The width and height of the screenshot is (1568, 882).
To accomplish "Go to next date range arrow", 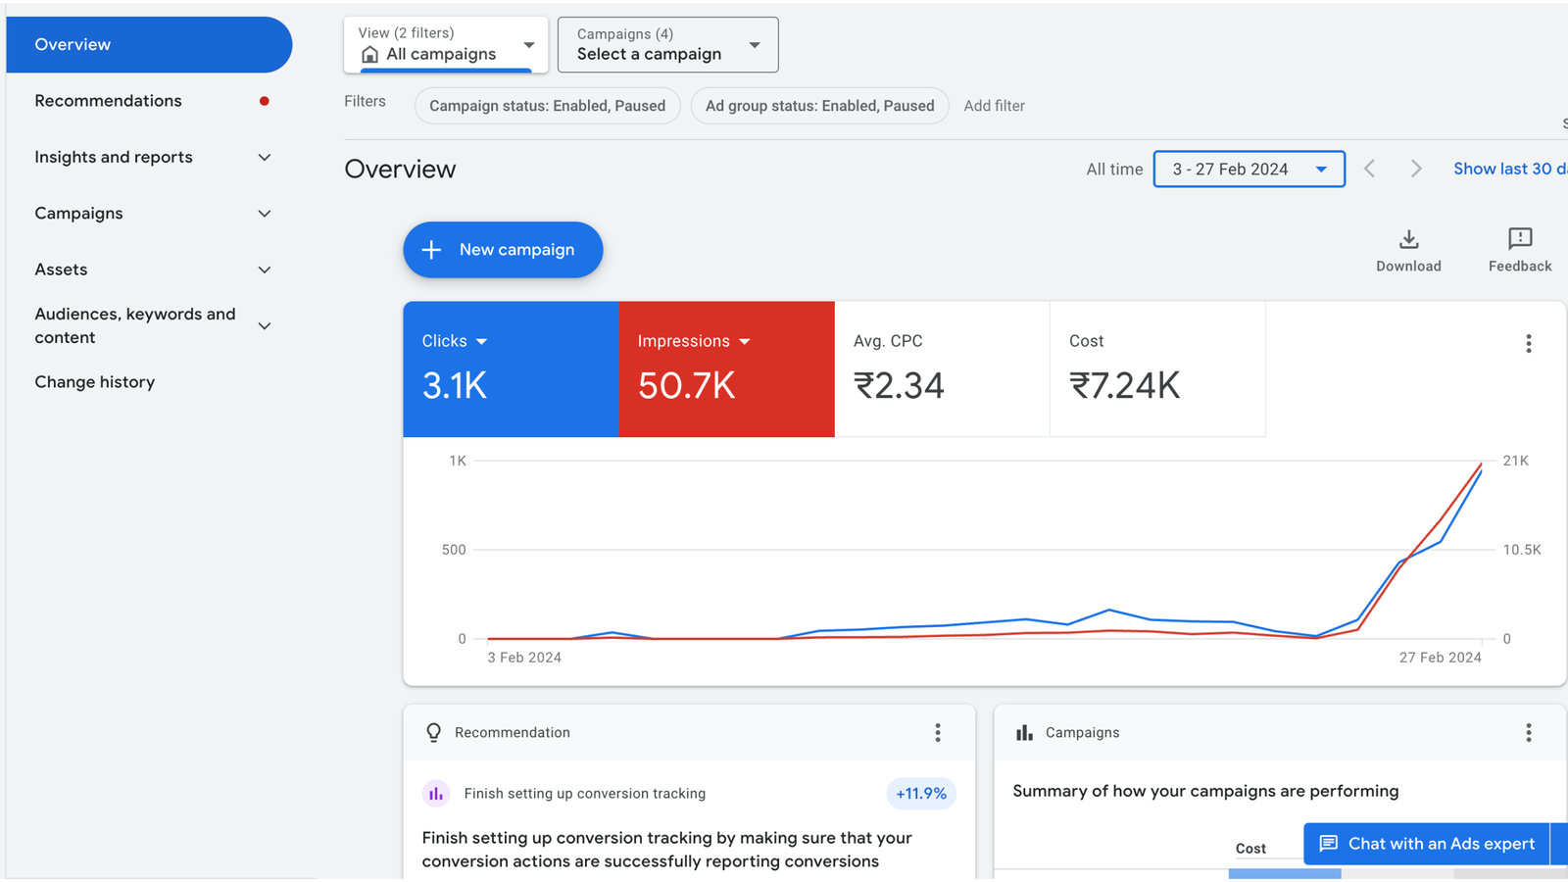I will [1415, 170].
